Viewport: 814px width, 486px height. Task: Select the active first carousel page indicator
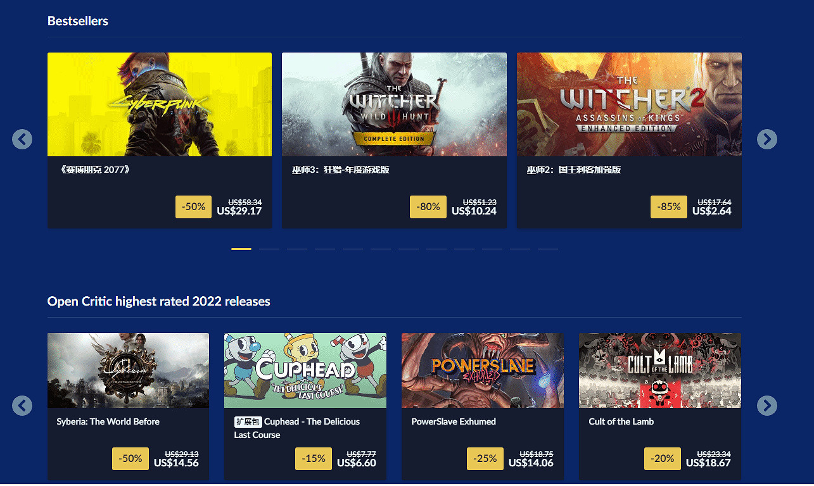point(241,249)
